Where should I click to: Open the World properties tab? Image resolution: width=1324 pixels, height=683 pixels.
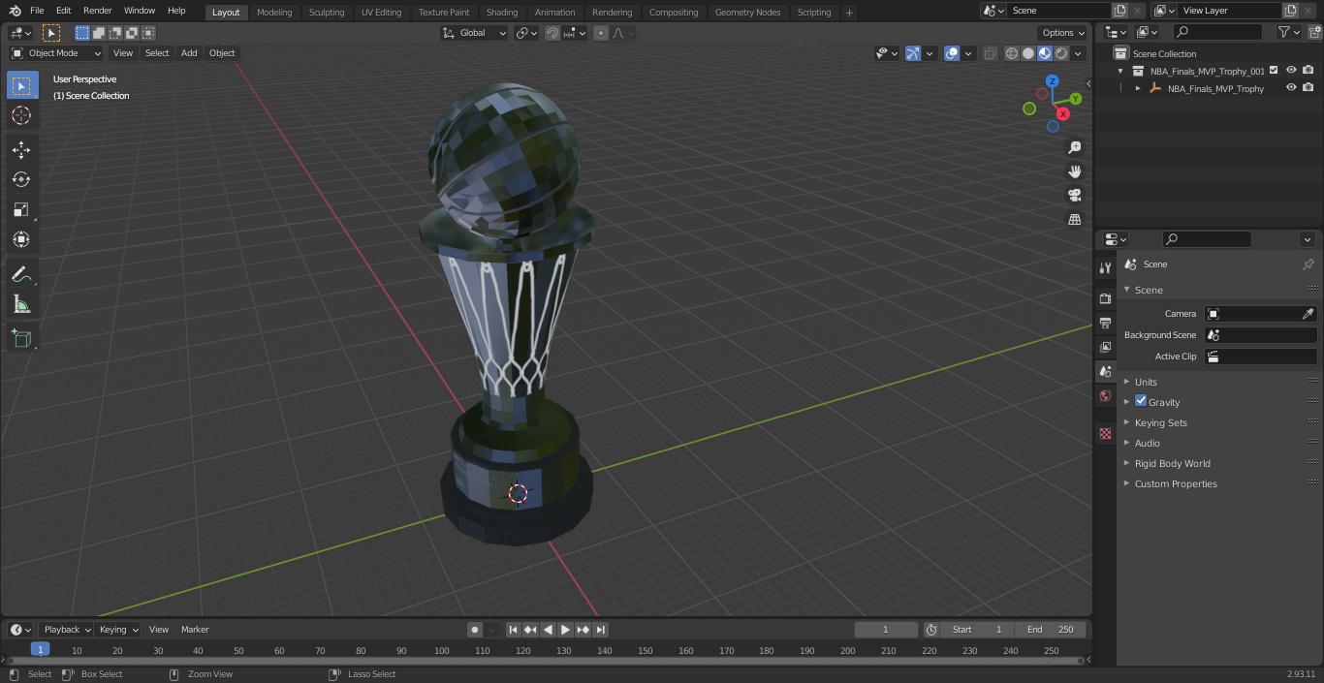coord(1105,395)
